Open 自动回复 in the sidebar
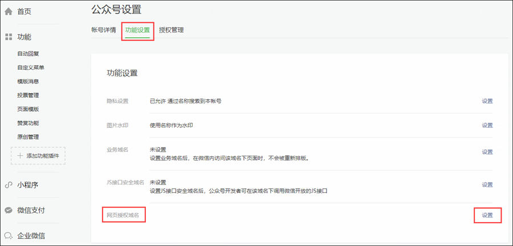513x246 pixels. point(28,54)
